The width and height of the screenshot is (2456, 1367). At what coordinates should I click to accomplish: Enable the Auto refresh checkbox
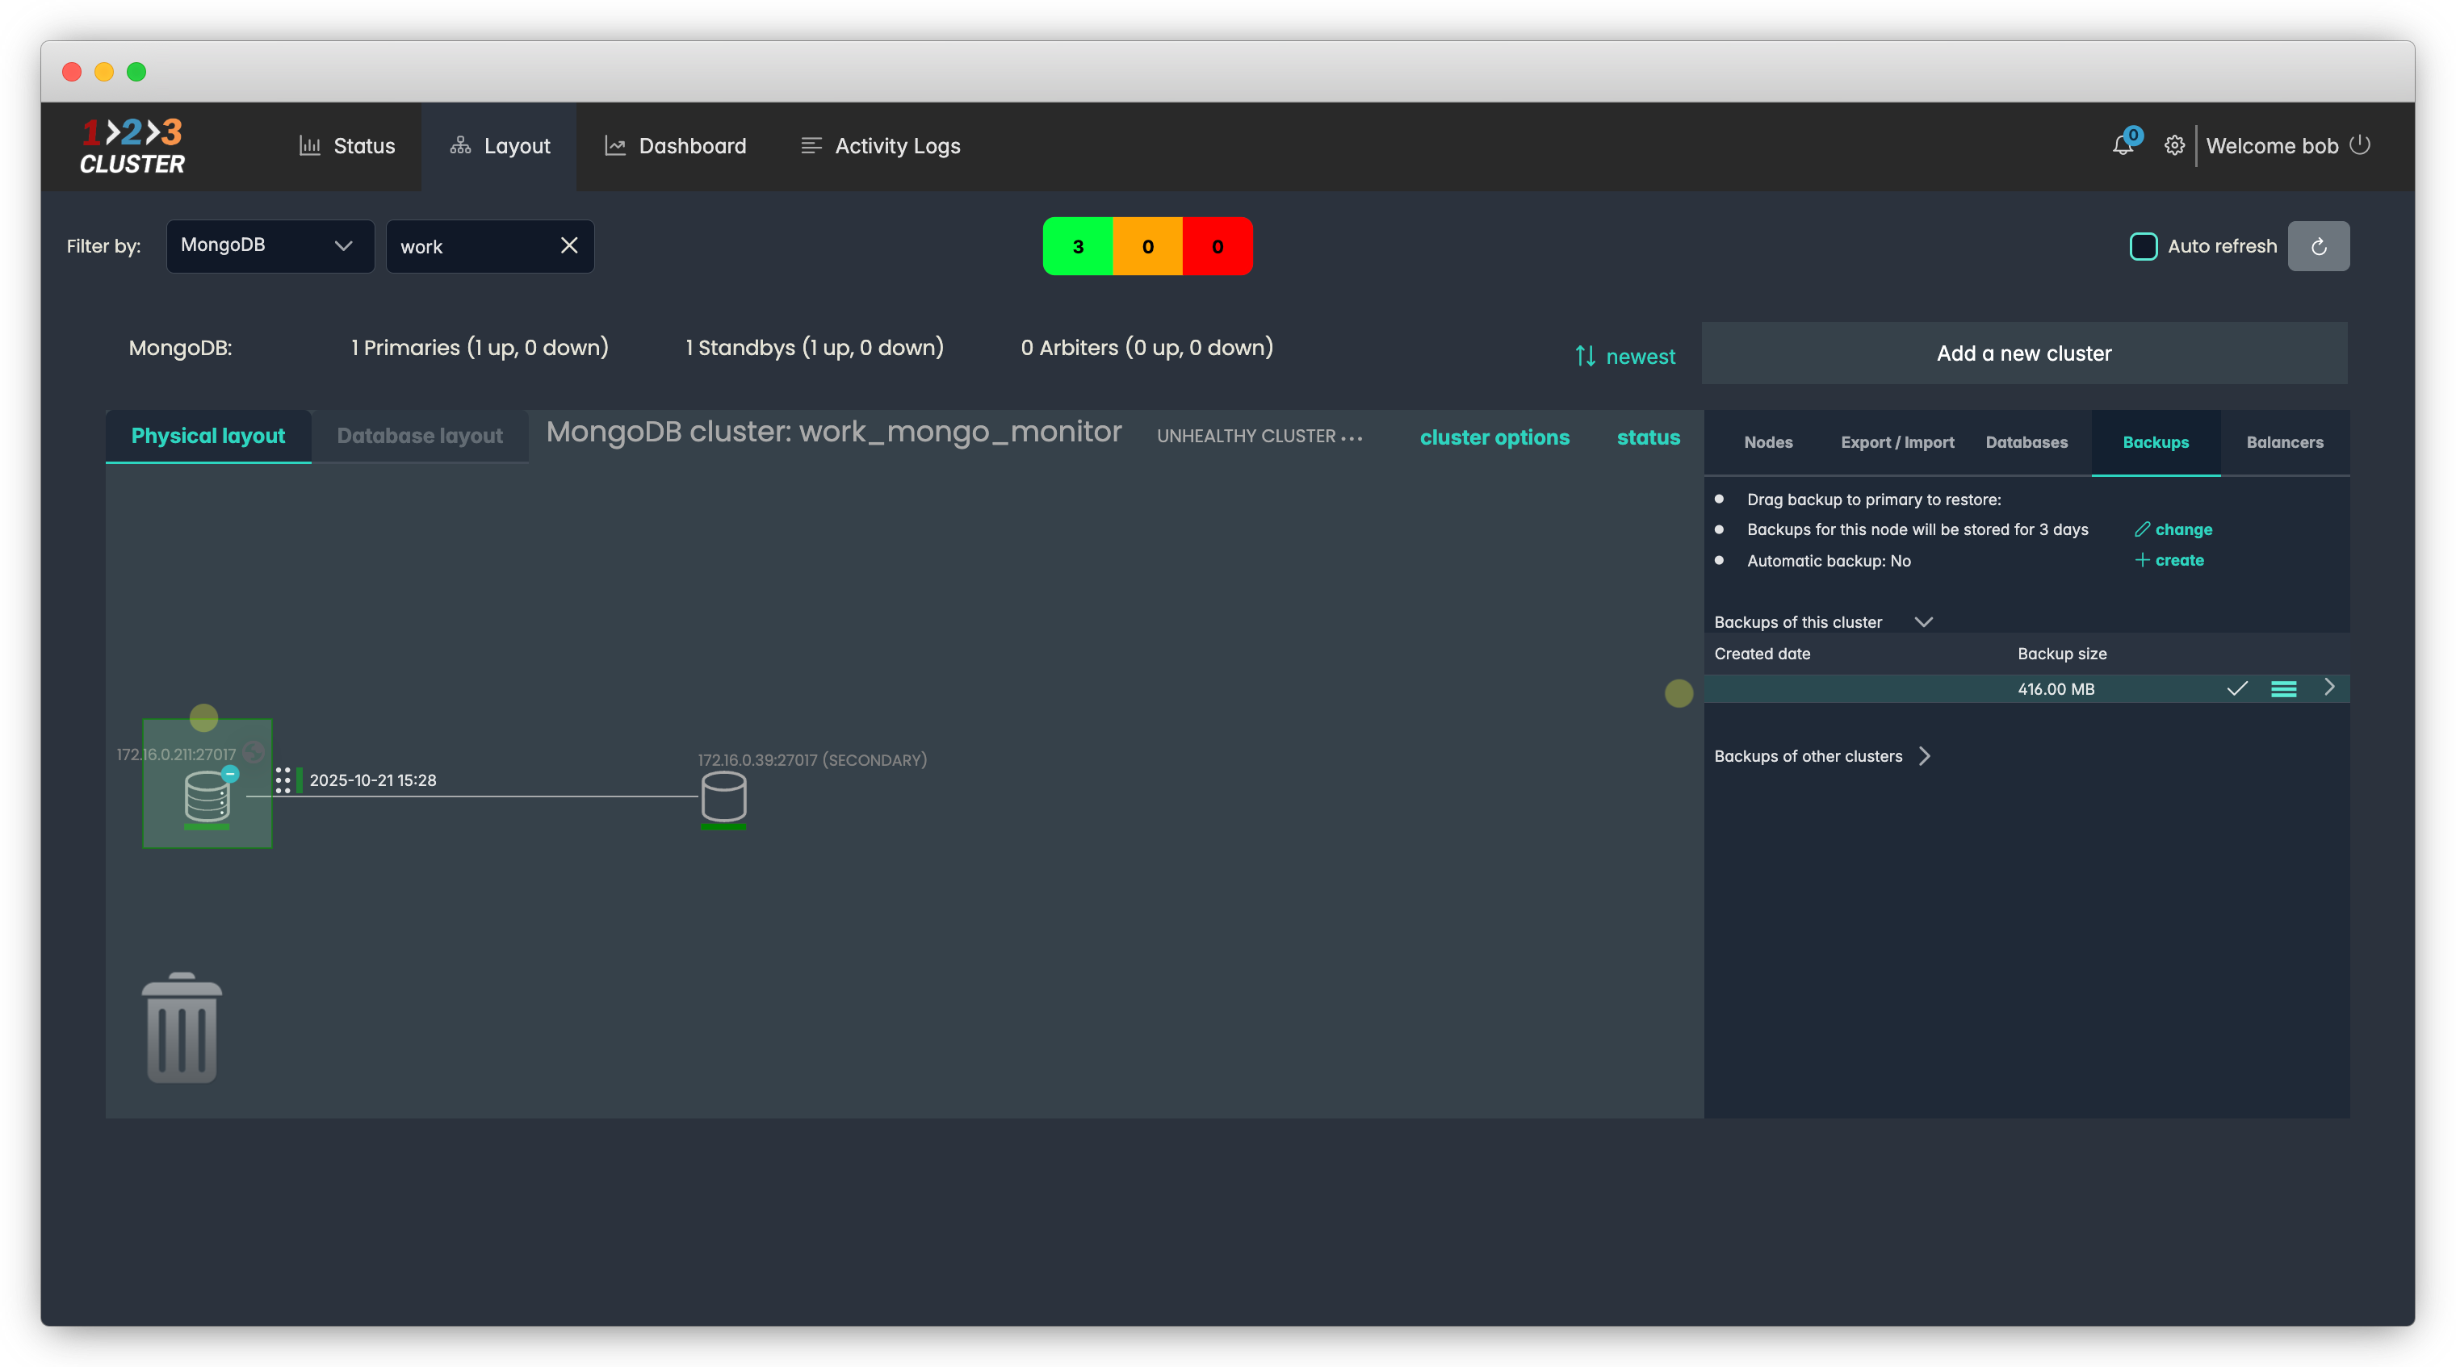click(x=2144, y=247)
